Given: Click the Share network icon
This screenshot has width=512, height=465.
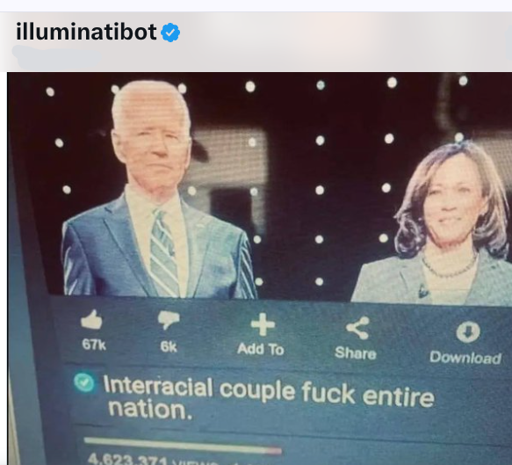Looking at the screenshot, I should pyautogui.click(x=357, y=328).
